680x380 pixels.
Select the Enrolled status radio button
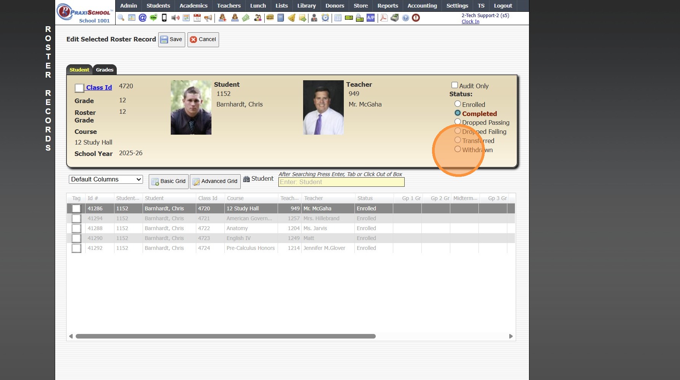tap(458, 104)
